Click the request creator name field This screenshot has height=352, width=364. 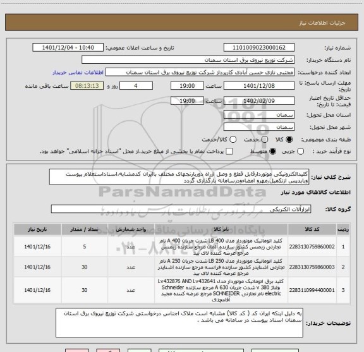coord(200,72)
